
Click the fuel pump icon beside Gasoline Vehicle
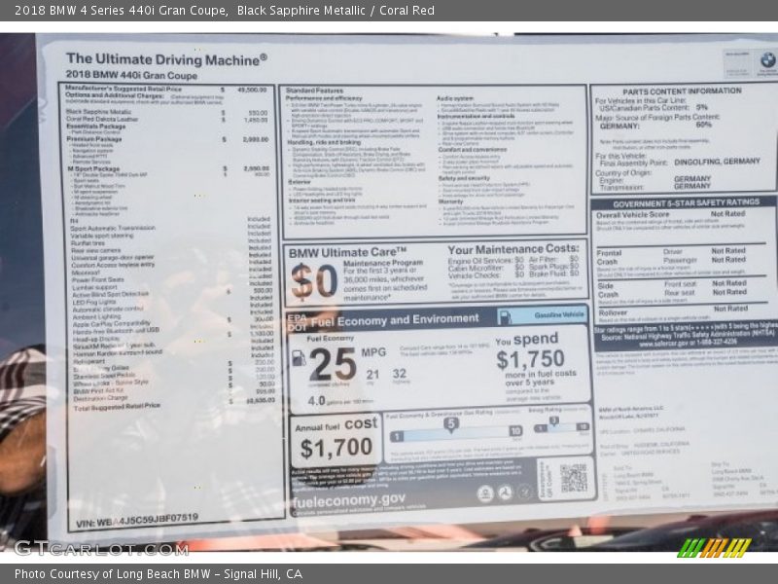click(x=505, y=317)
